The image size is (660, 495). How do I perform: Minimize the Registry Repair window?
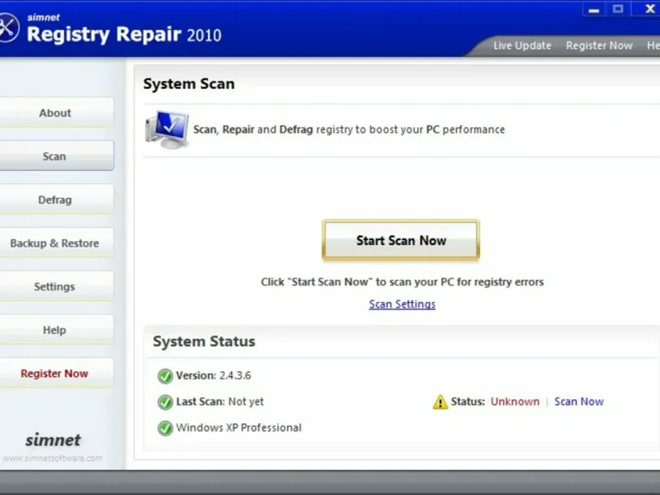[x=594, y=9]
